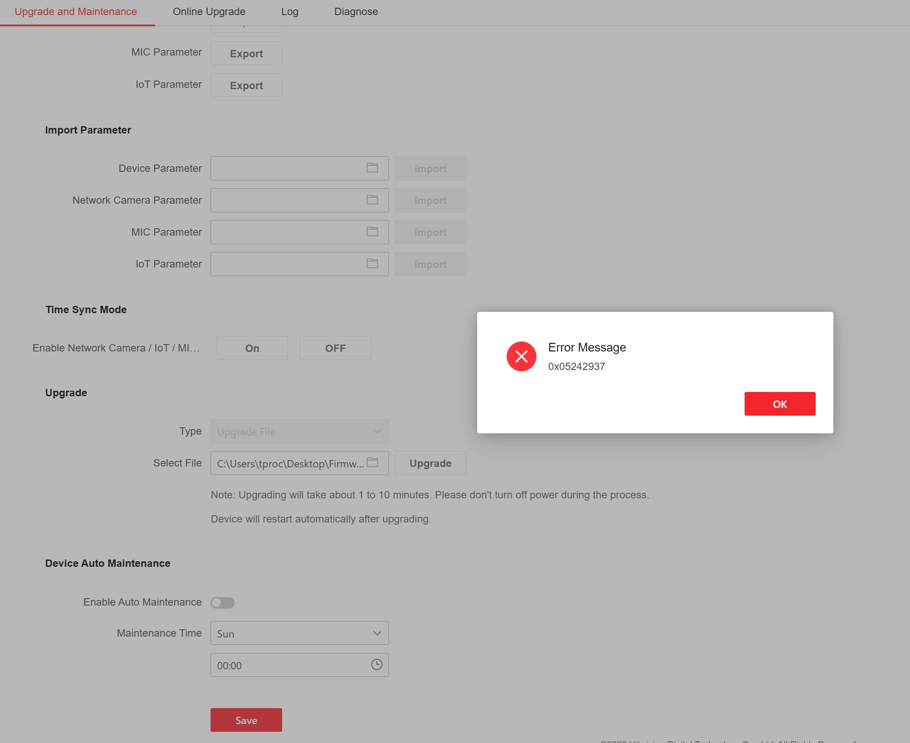This screenshot has height=743, width=910.
Task: Switch to the Online Upgrade tab
Action: pyautogui.click(x=209, y=12)
